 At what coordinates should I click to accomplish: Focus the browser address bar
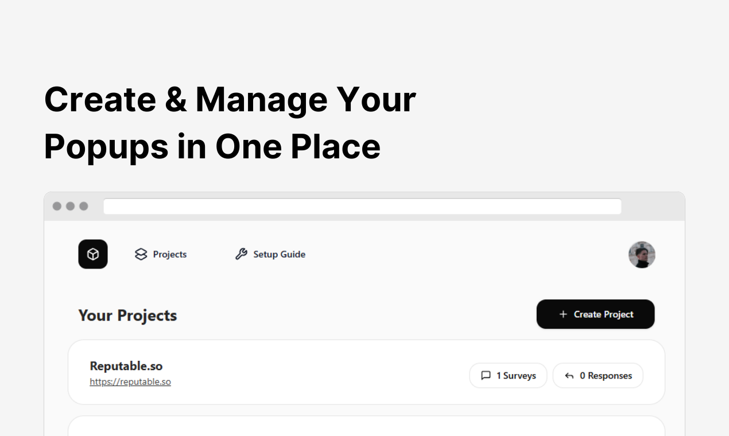pos(362,207)
